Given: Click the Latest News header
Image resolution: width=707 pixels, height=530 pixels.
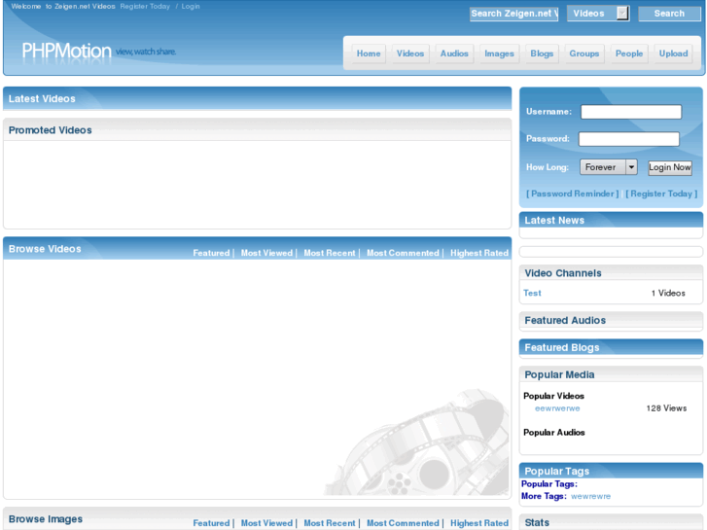Looking at the screenshot, I should click(x=611, y=220).
